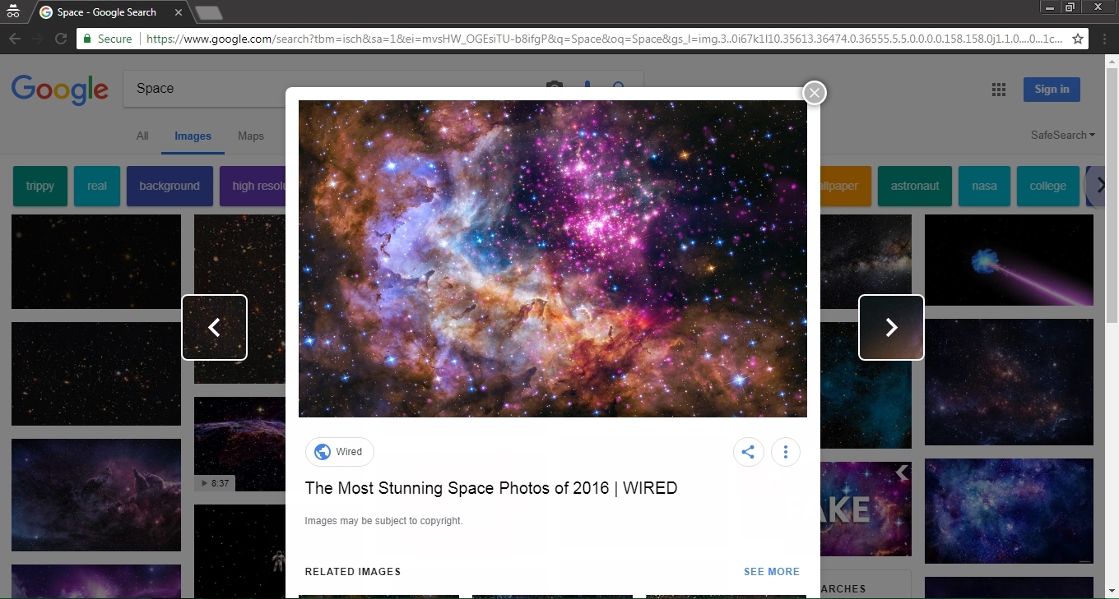The image size is (1119, 599).
Task: Click the Secure padlock in the address bar
Action: [x=87, y=38]
